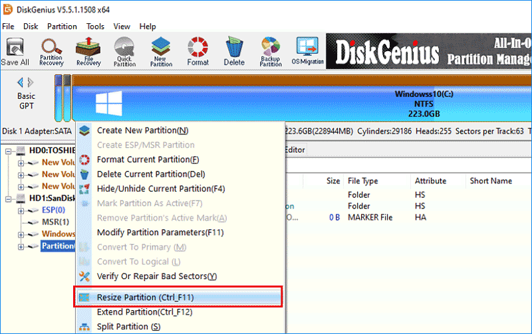Select Split Partition (S) menu entry
Image resolution: width=532 pixels, height=334 pixels.
[180, 327]
